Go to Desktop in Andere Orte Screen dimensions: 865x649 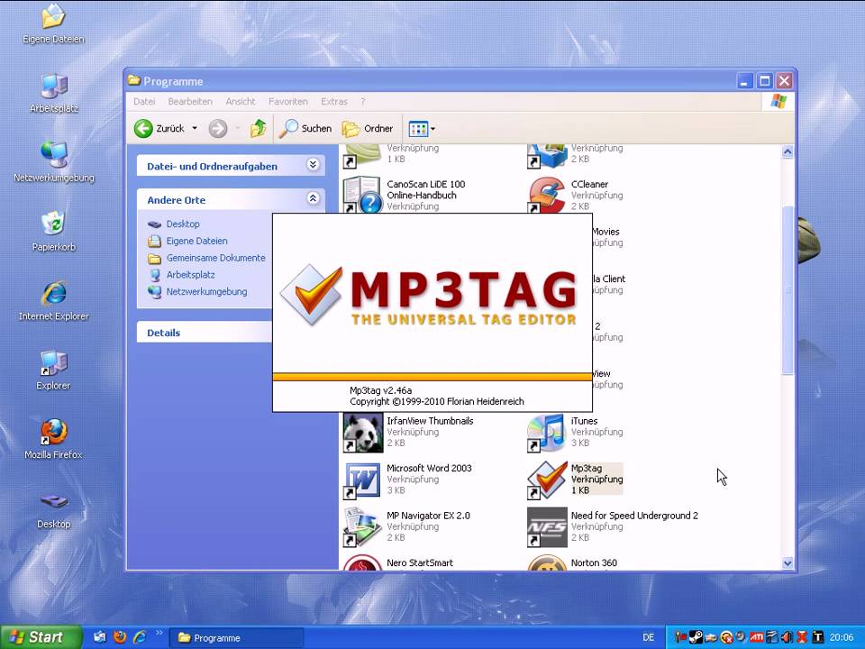(x=183, y=224)
